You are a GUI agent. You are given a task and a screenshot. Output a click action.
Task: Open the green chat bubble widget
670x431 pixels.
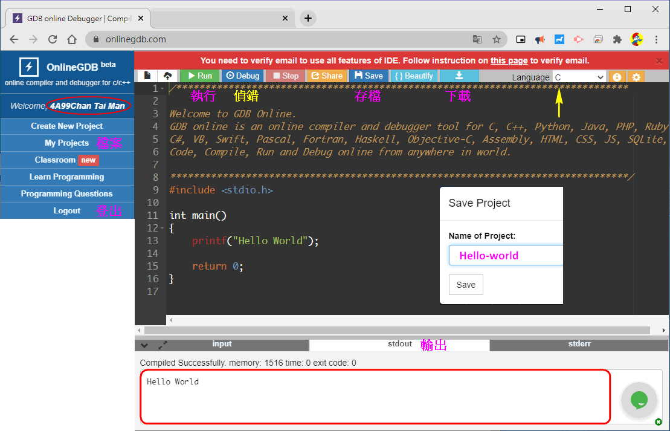pos(639,400)
